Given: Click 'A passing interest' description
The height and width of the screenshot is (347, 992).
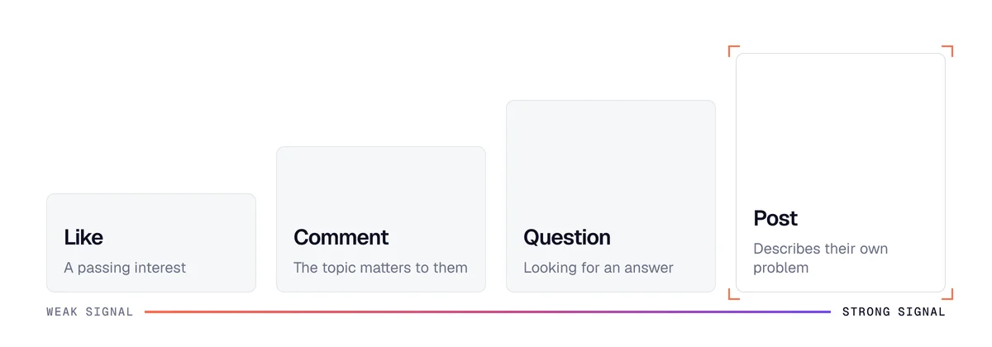Looking at the screenshot, I should pos(125,268).
